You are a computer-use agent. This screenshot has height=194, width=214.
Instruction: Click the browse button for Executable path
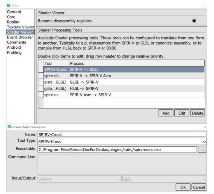(x=202, y=149)
